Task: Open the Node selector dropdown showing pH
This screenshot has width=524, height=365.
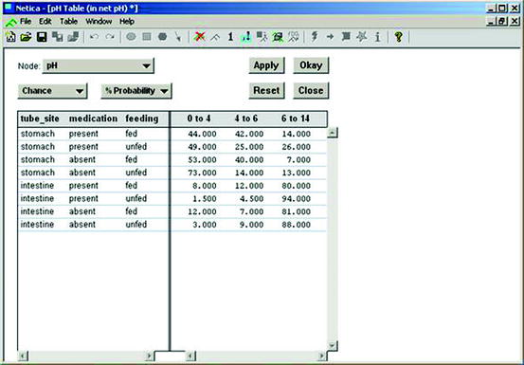Action: pos(99,65)
